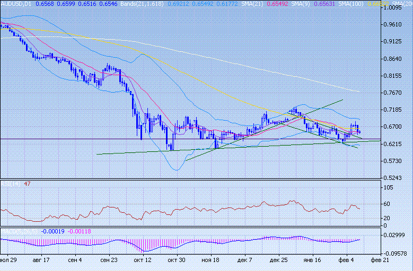Click the 'дек 25' date on time axis

click(278, 260)
